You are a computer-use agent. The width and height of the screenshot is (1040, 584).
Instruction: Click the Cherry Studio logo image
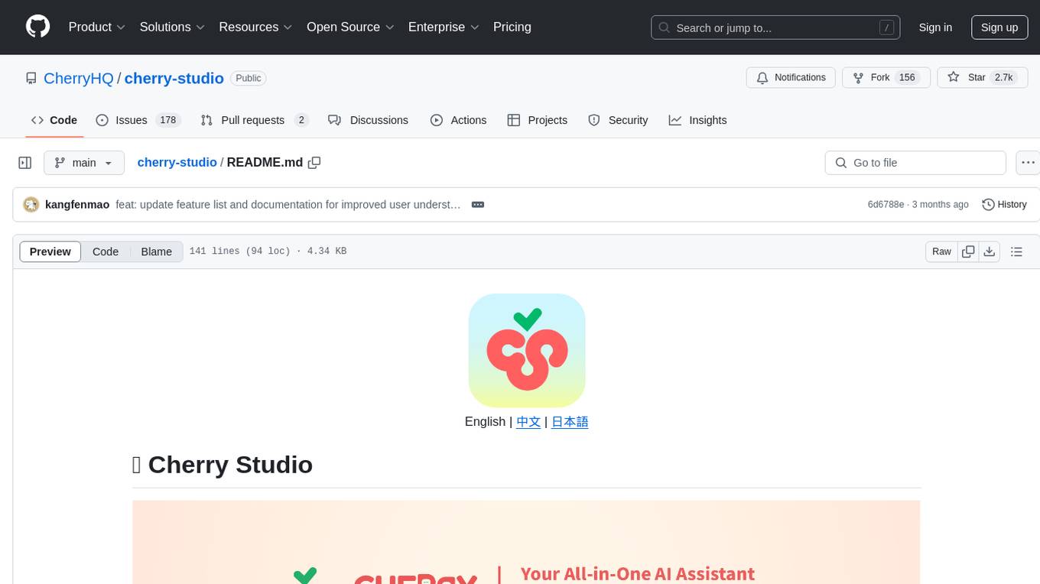[527, 350]
